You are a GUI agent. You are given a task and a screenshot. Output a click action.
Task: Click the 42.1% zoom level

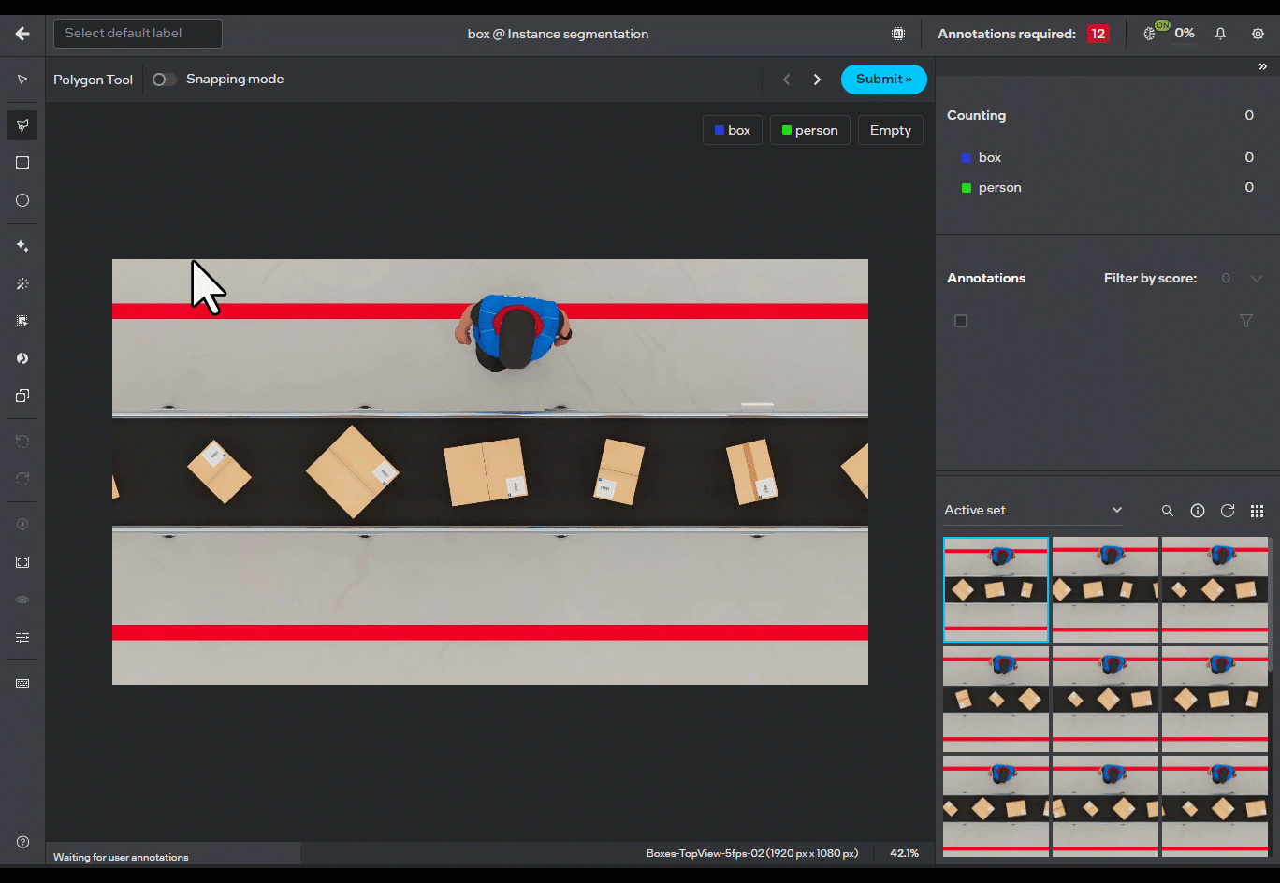coord(904,853)
